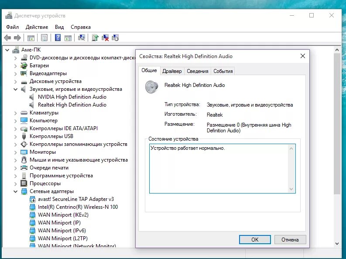This screenshot has width=346, height=259.
Task: Click the Аме-ПК computer root icon
Action: tap(15, 50)
